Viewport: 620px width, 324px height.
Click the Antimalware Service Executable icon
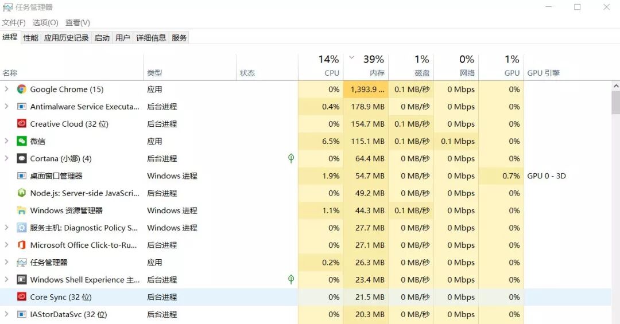point(21,107)
